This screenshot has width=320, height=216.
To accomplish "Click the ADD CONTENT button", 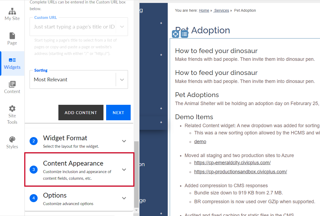I will pos(81,113).
